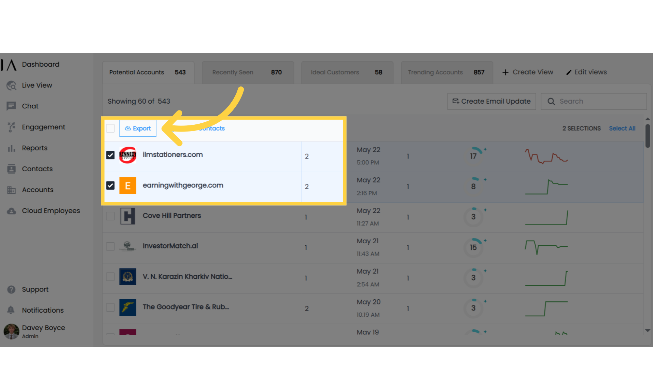Open the Notifications bell icon
The height and width of the screenshot is (367, 653).
tap(11, 310)
